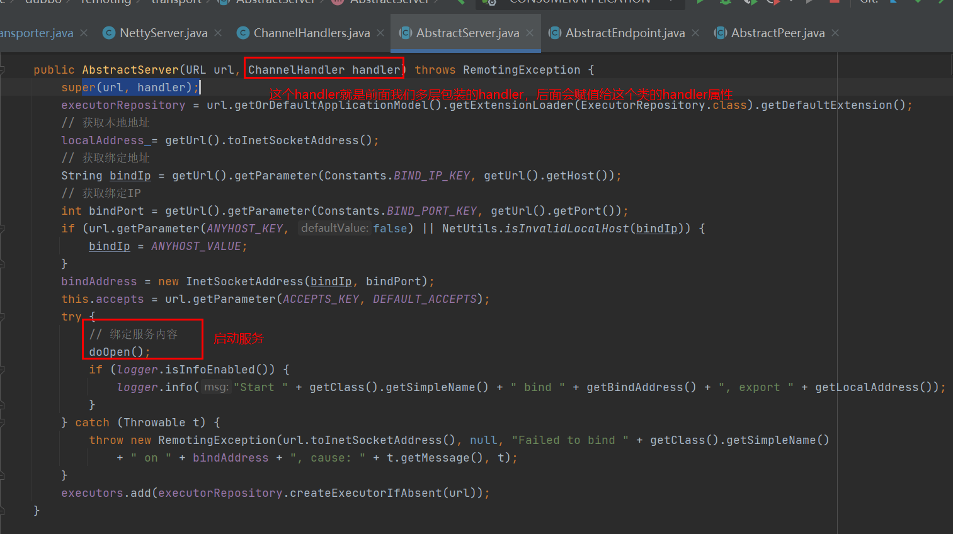Close the AbstractEndpoint.java tab

[695, 33]
